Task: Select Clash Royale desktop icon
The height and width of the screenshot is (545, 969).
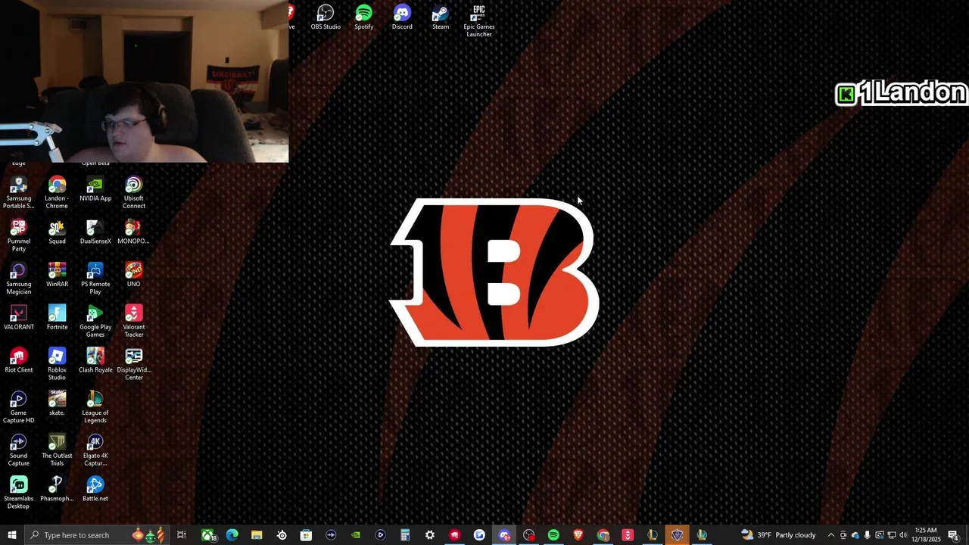Action: click(95, 361)
